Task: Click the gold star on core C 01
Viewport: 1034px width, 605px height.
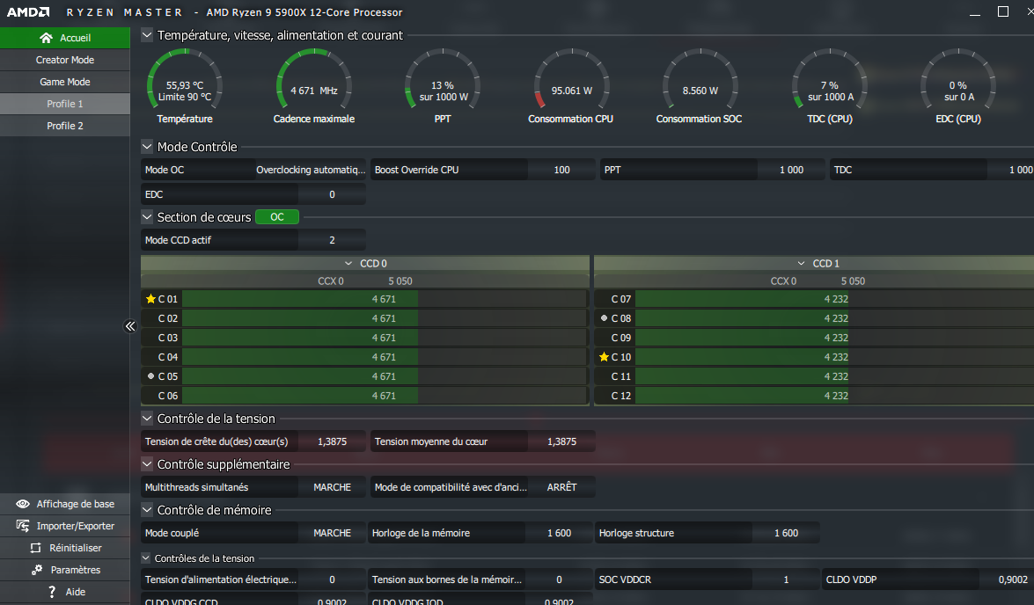Action: coord(150,299)
